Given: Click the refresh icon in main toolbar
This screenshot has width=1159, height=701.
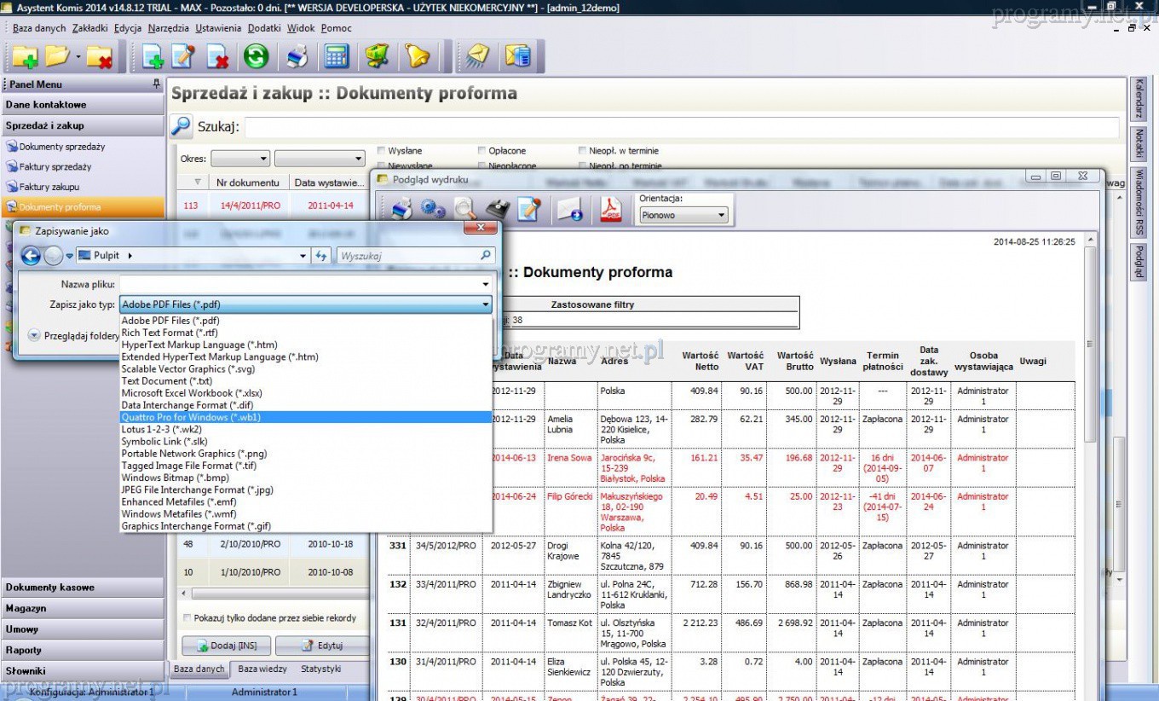Looking at the screenshot, I should (x=256, y=56).
